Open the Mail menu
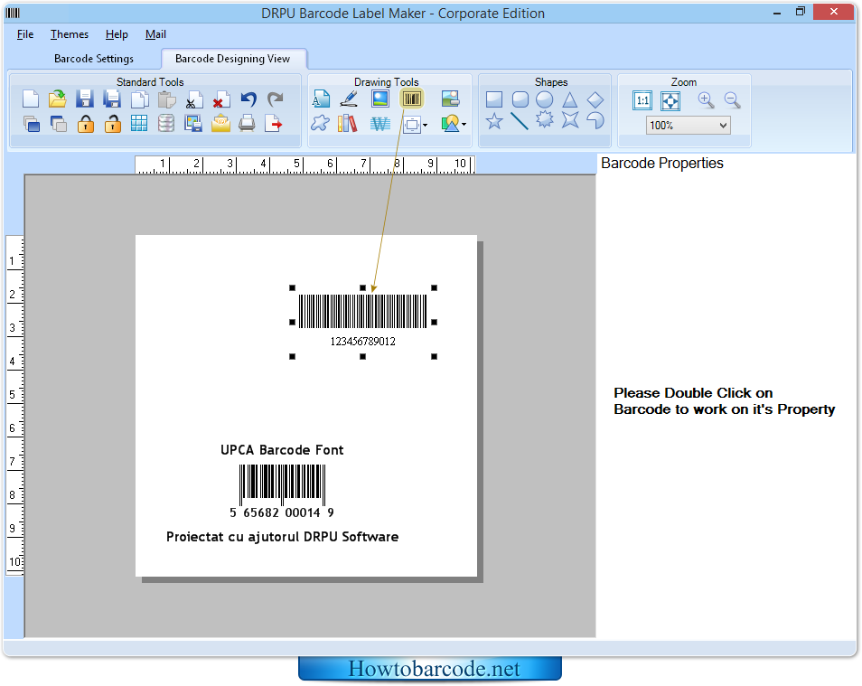 tap(155, 34)
